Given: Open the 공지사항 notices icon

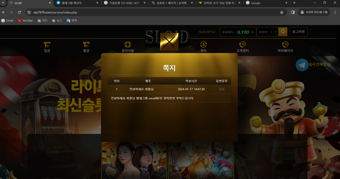Looking at the screenshot, I should pos(128,45).
